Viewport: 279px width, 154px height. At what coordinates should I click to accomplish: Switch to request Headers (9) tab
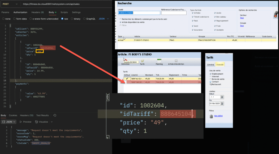pos(38,12)
